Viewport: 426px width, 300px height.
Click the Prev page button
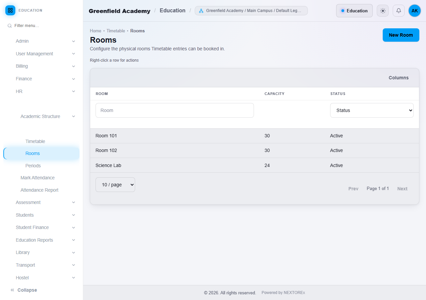pyautogui.click(x=353, y=189)
